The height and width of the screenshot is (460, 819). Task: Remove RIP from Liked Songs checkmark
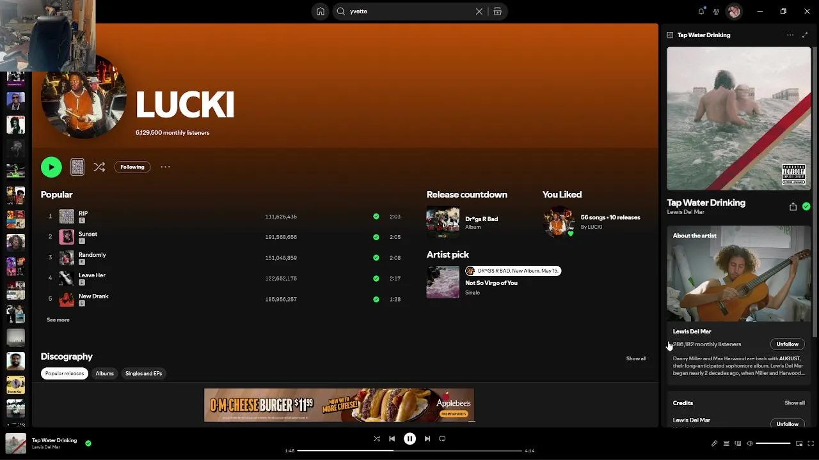[376, 217]
